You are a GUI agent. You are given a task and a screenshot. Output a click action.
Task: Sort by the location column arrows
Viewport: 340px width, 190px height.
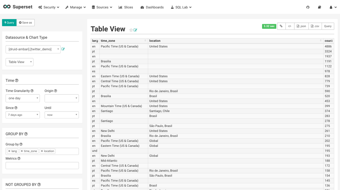click(x=321, y=41)
